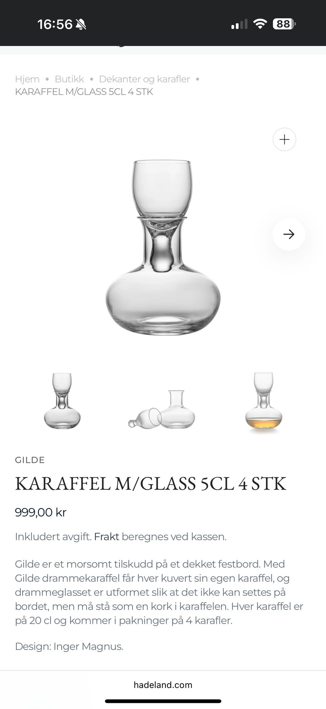326x709 pixels.
Task: Select the first carafe thumbnail
Action: pyautogui.click(x=62, y=401)
